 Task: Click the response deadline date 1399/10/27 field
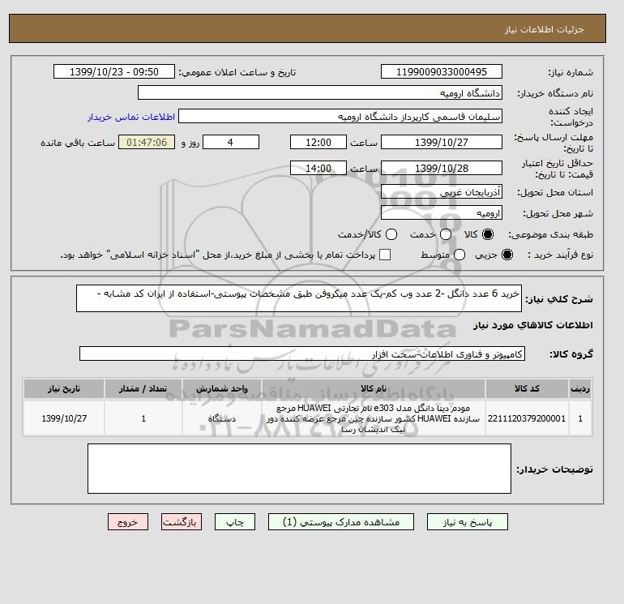click(x=442, y=142)
